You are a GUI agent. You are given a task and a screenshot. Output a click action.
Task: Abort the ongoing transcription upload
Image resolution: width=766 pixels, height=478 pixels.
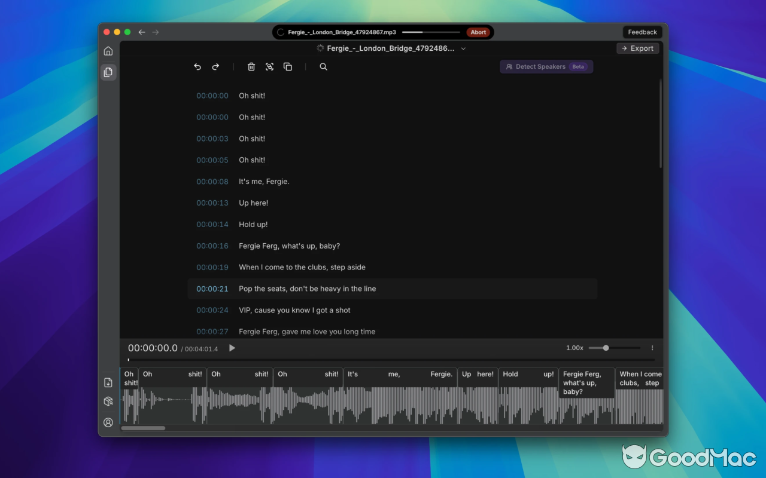478,32
